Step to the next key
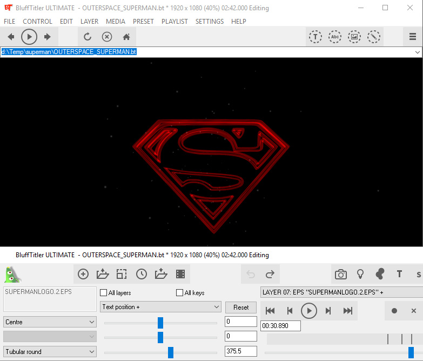Viewport: 423px width, 361px height. tap(328, 311)
